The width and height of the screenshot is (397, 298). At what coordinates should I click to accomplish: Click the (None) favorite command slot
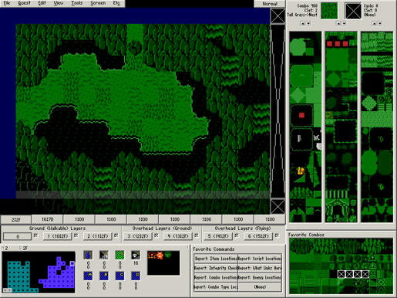(260, 287)
